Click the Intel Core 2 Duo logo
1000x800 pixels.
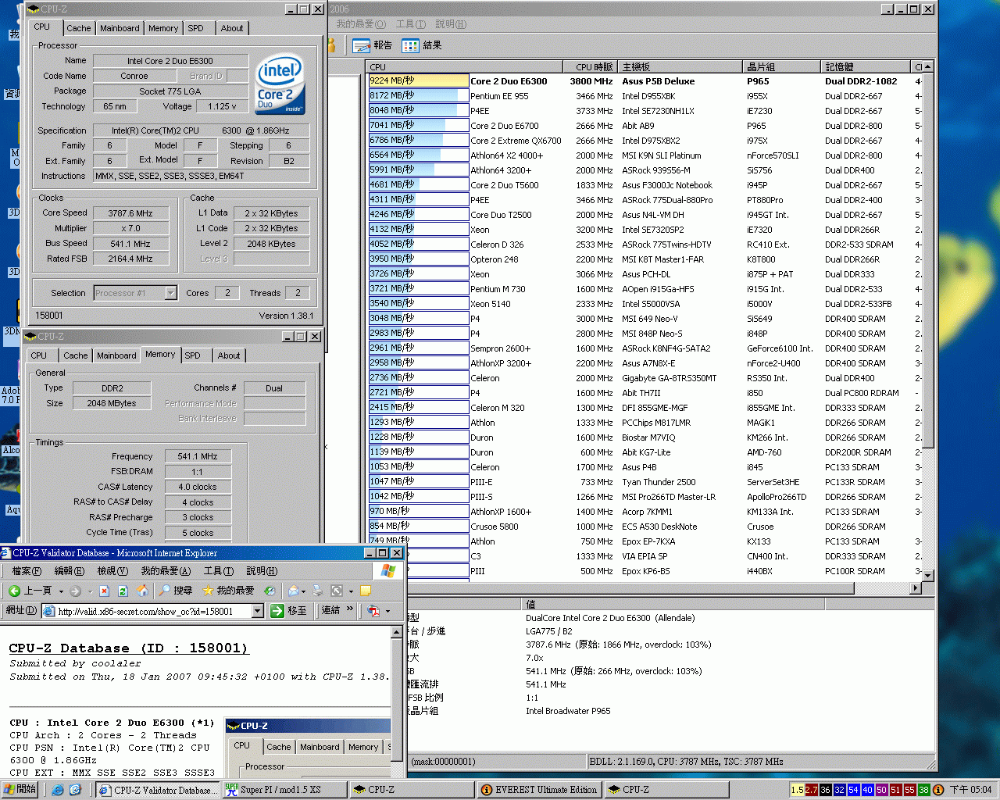(x=280, y=84)
